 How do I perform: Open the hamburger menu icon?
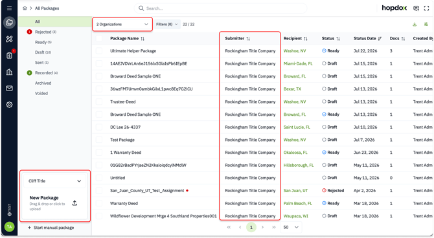click(9, 8)
